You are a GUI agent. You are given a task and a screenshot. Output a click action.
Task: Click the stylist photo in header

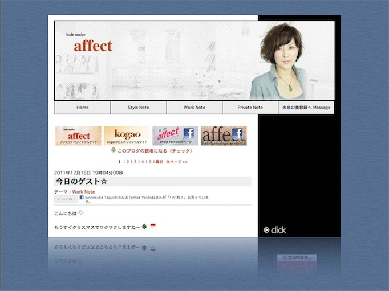pos(285,61)
